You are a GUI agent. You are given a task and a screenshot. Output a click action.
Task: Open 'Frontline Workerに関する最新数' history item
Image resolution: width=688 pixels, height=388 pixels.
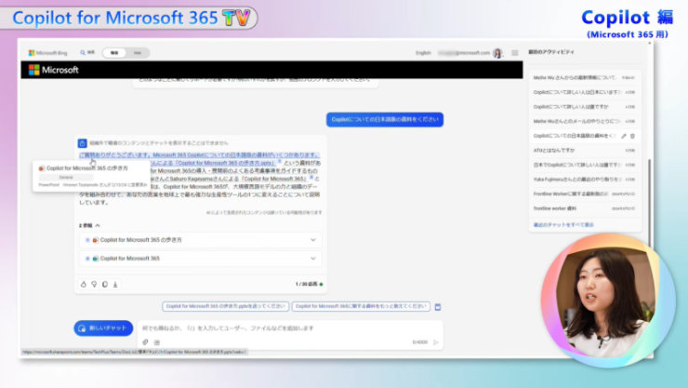pos(584,194)
